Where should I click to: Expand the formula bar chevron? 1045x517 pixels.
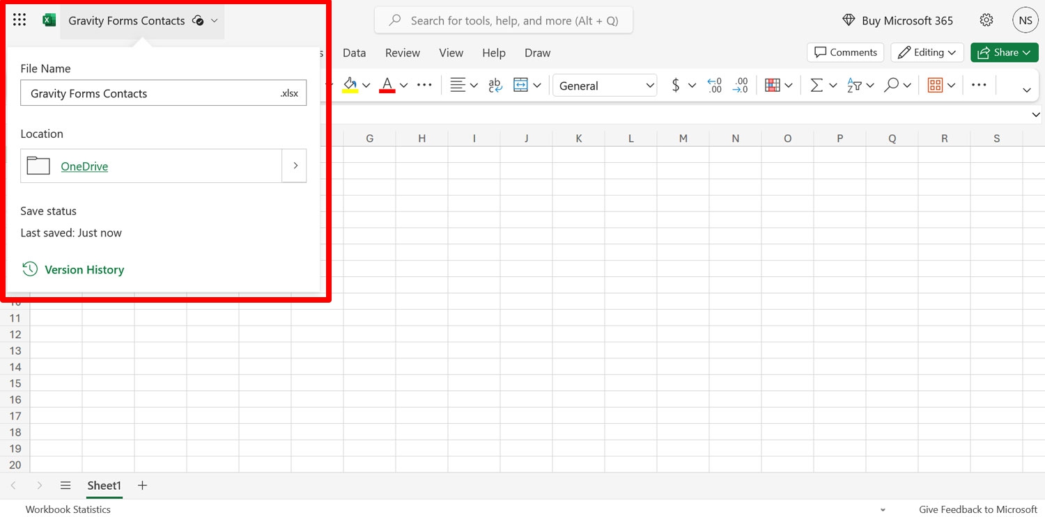[x=1036, y=114]
